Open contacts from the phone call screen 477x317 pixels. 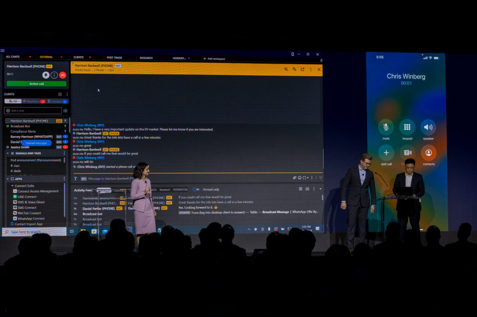point(428,152)
